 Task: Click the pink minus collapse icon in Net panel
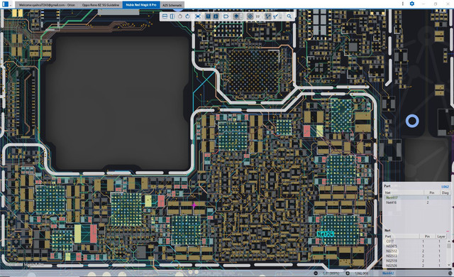[x=448, y=231]
